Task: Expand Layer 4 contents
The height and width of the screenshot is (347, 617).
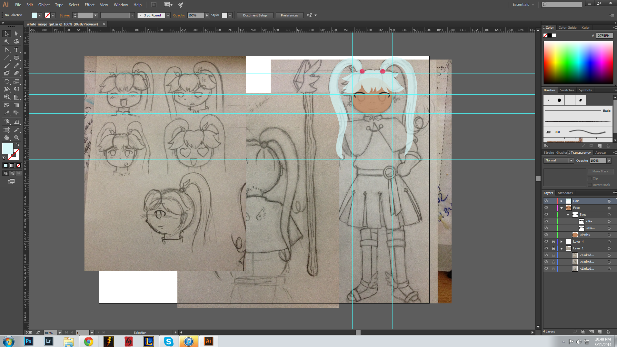Action: (x=562, y=242)
